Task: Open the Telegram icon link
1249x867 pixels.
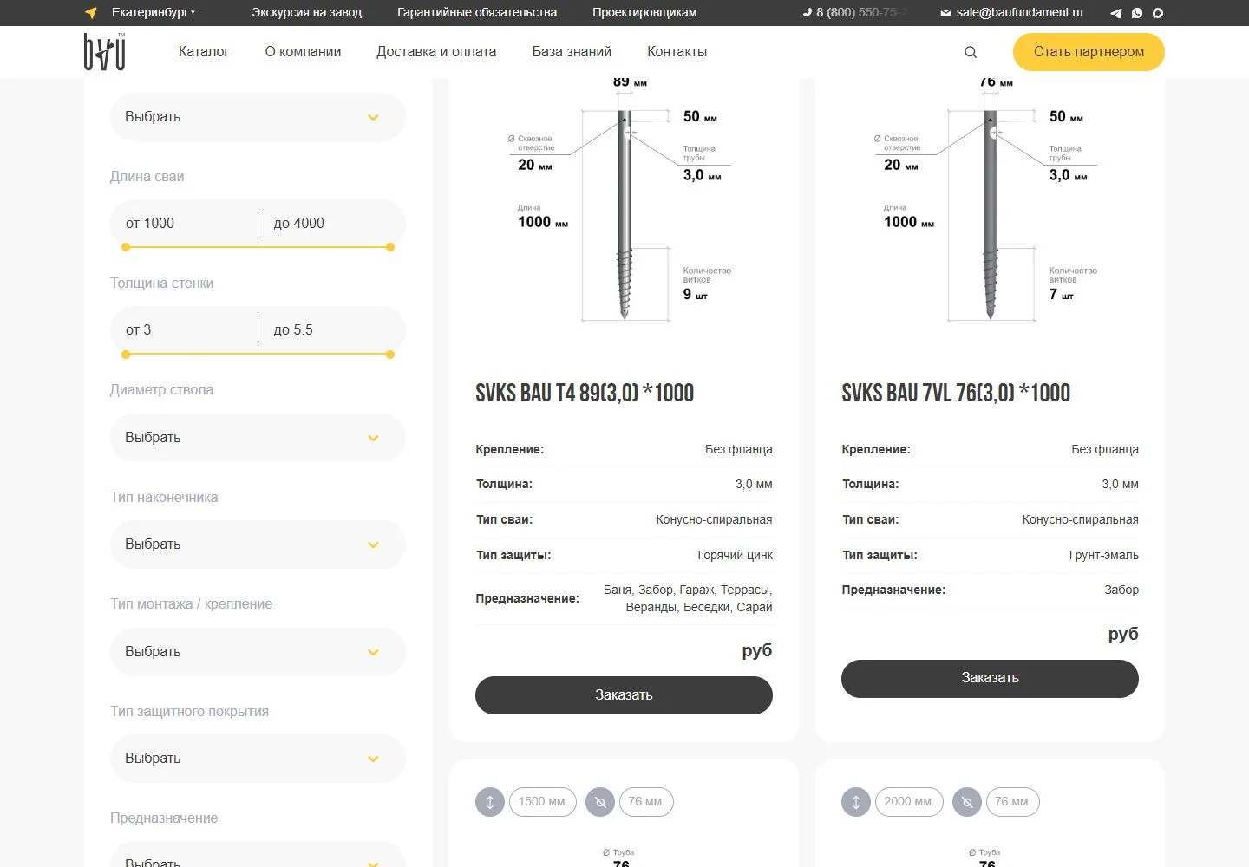Action: tap(1115, 13)
